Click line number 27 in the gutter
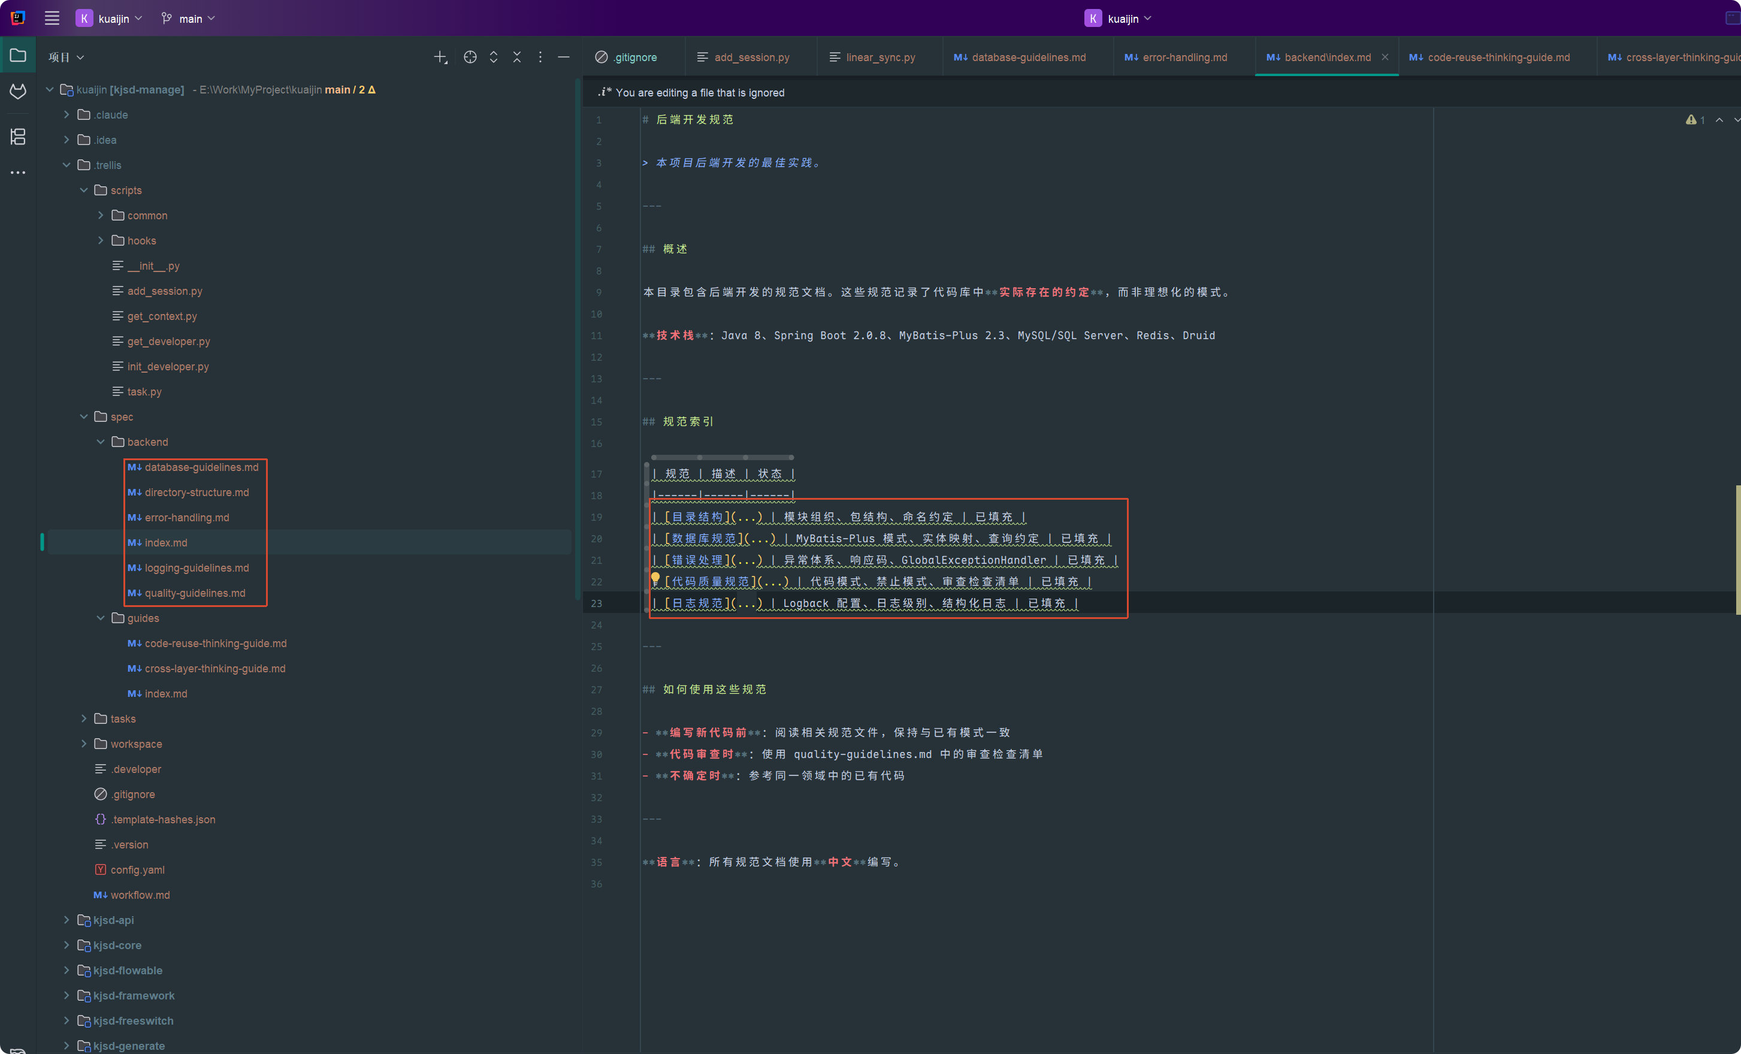The width and height of the screenshot is (1741, 1054). pos(596,689)
